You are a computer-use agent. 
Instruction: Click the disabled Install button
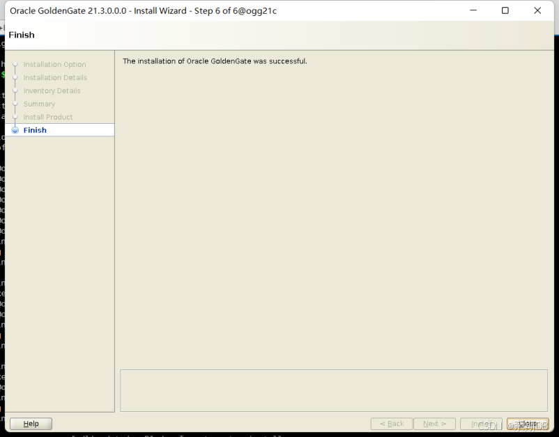click(x=481, y=424)
